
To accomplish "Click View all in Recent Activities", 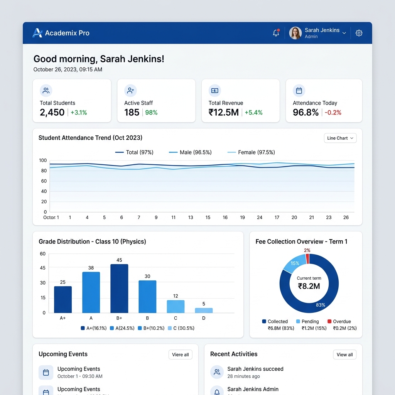I will point(344,354).
